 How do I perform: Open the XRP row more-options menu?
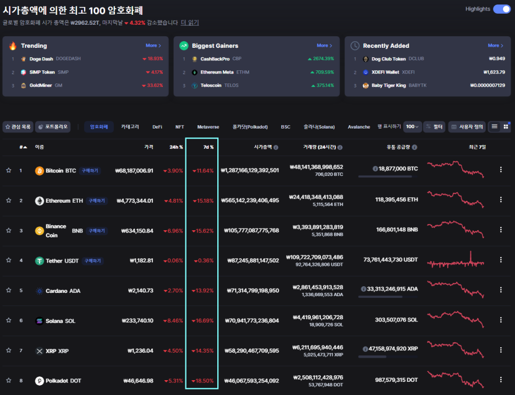tap(501, 350)
